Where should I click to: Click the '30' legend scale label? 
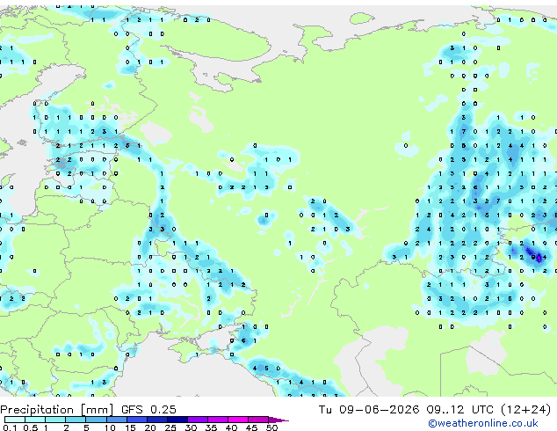tap(191, 427)
